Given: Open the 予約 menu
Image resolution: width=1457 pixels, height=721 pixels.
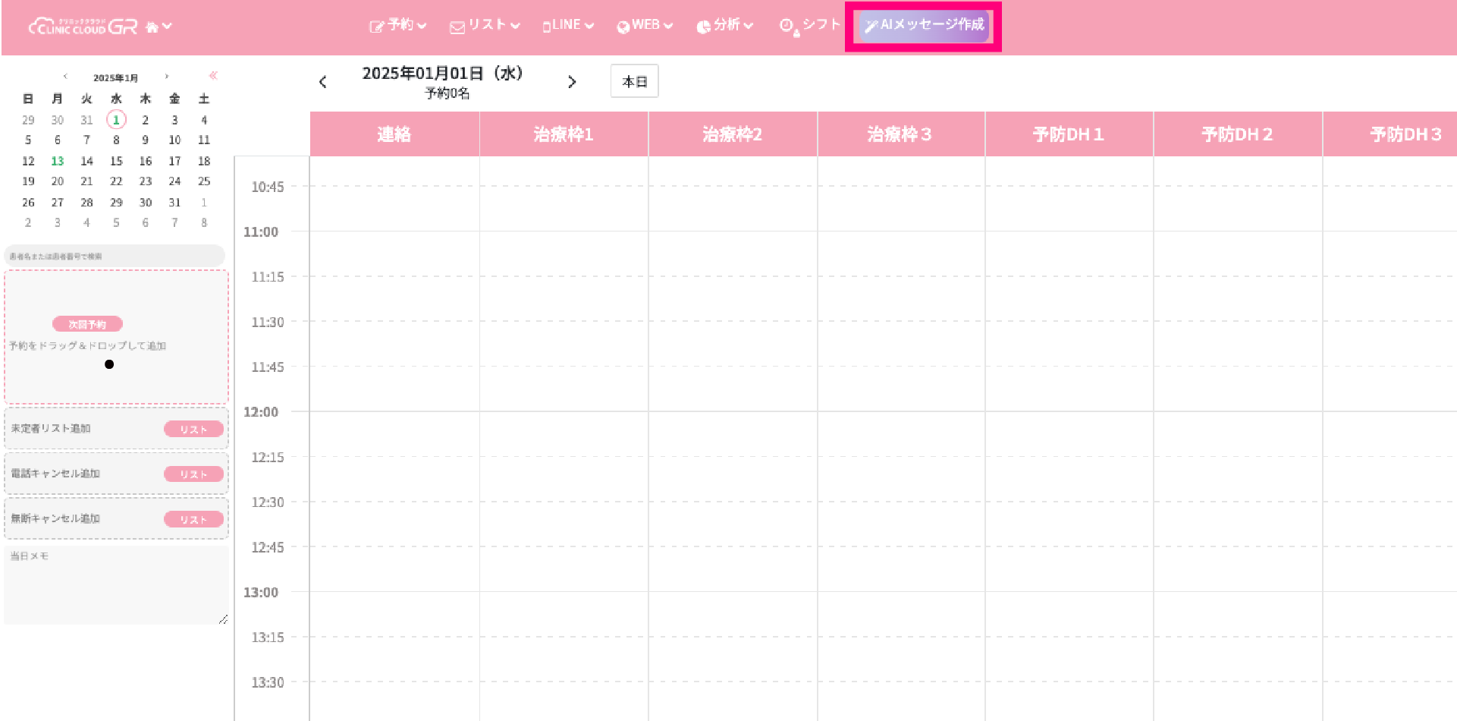Looking at the screenshot, I should [398, 25].
